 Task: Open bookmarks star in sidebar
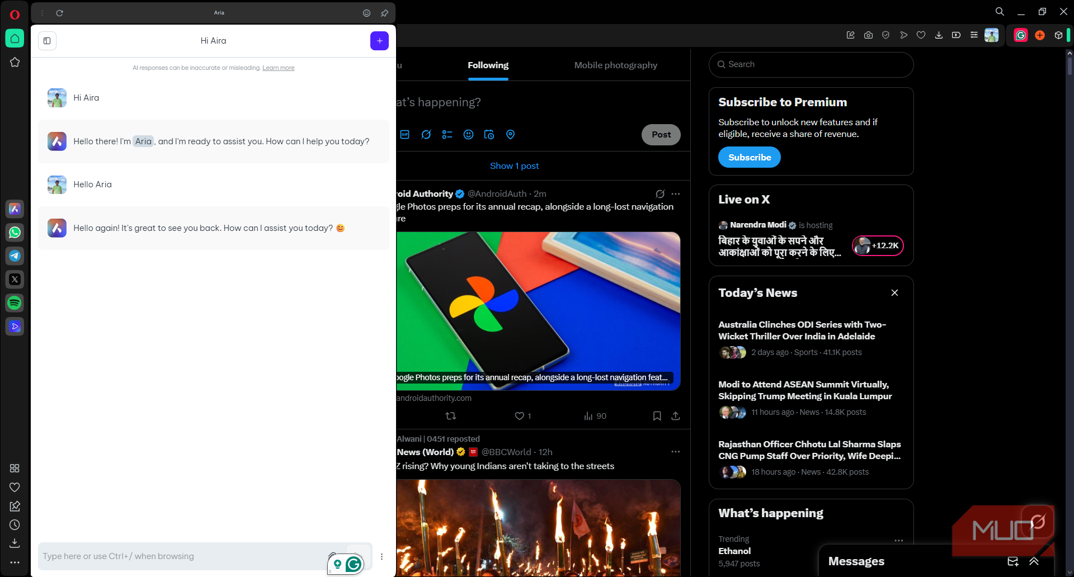coord(15,62)
